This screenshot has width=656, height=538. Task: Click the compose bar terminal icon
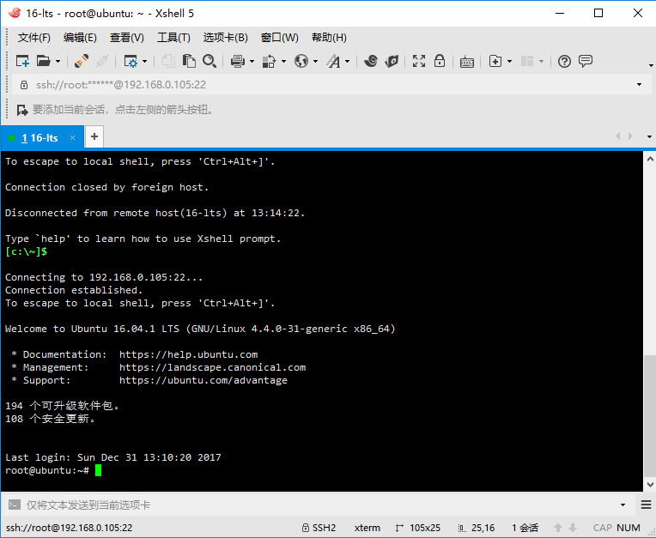[15, 505]
